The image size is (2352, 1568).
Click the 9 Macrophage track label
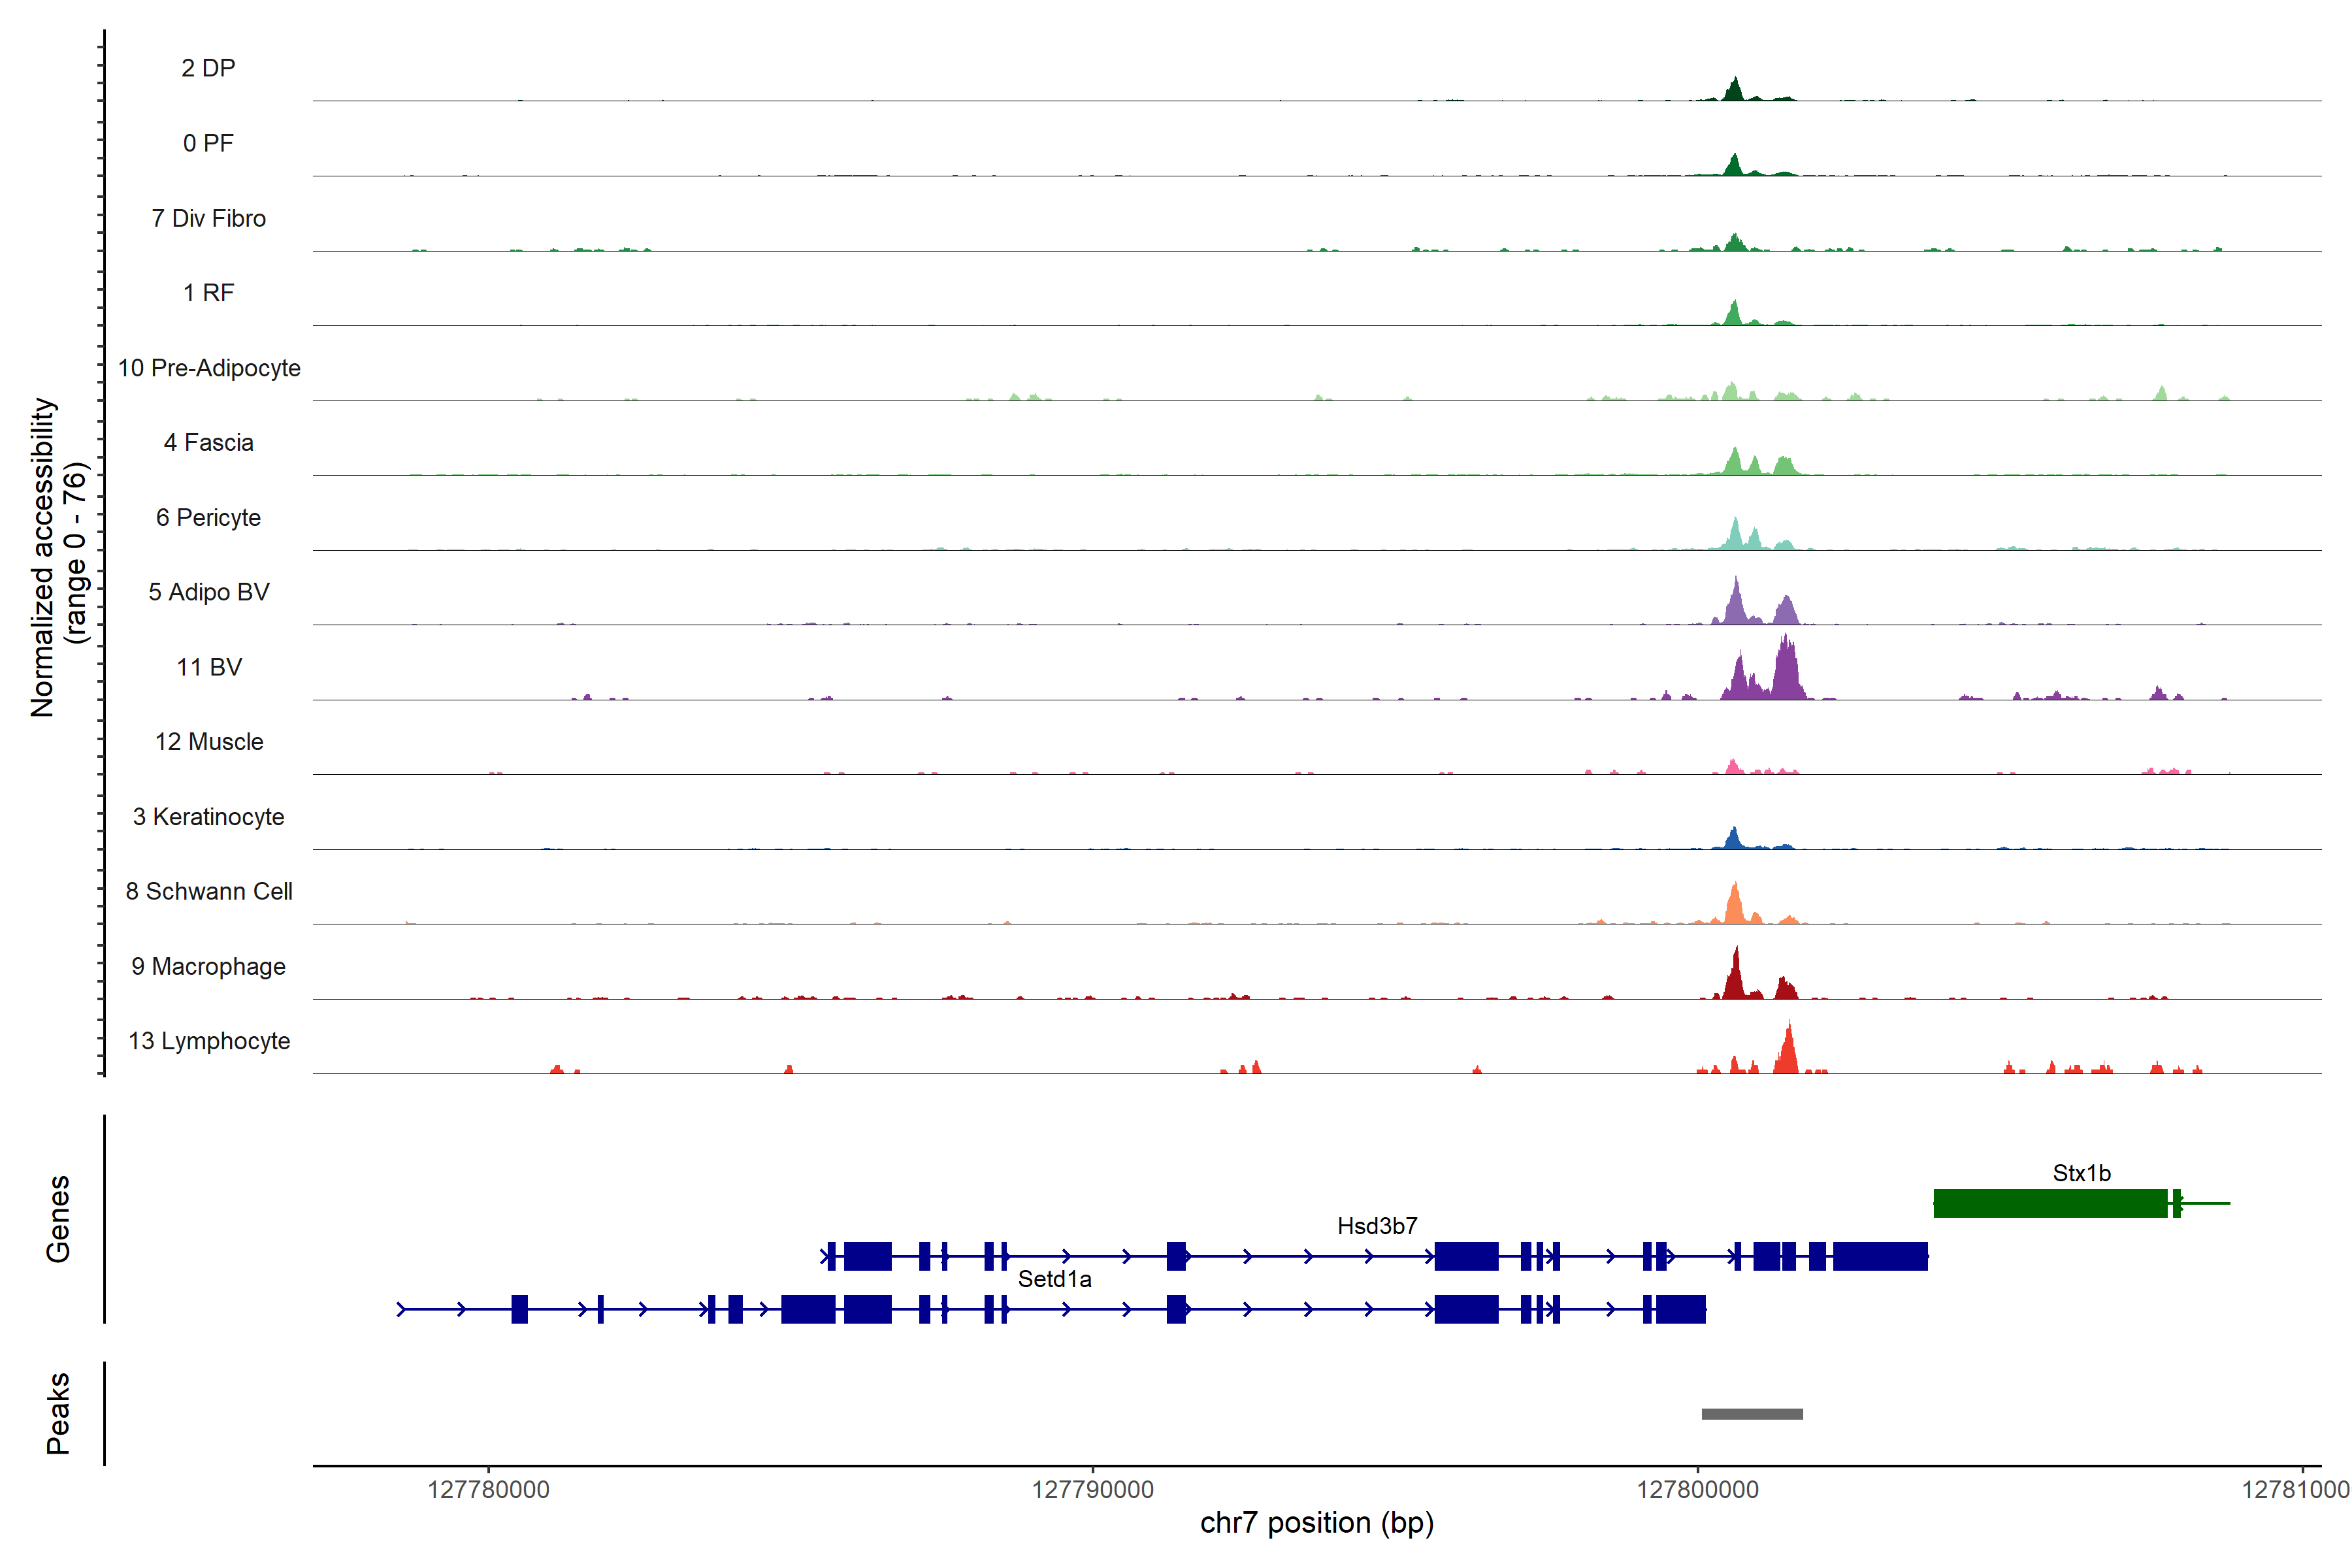click(x=209, y=966)
